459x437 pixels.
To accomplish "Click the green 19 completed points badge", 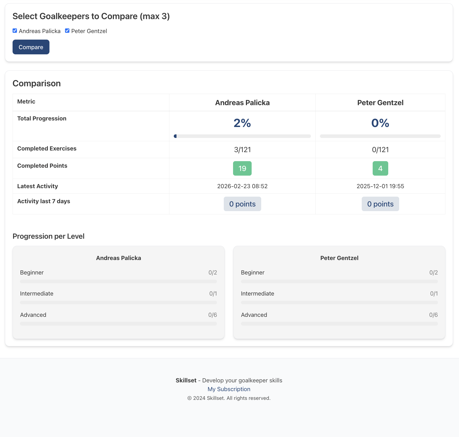I will point(242,169).
